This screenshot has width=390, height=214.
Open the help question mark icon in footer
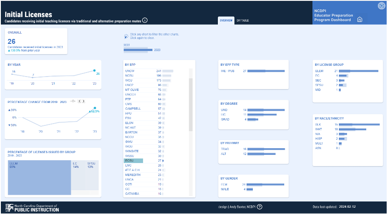tap(260, 207)
